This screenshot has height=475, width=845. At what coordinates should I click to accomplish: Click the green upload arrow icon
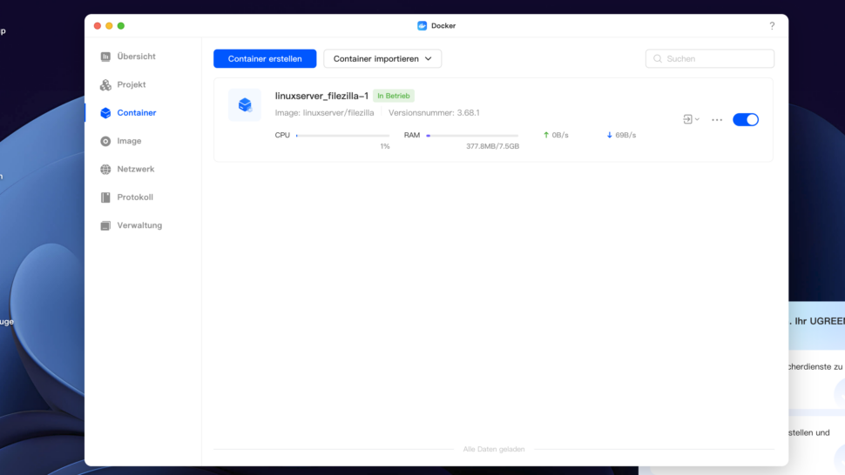tap(546, 135)
